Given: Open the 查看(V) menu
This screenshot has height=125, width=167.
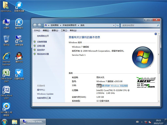Looking at the screenshot, I should coord(55,30).
